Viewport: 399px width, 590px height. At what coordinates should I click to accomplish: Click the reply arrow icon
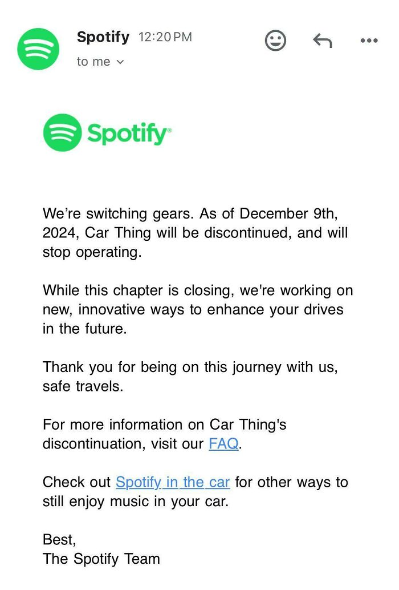(x=322, y=40)
